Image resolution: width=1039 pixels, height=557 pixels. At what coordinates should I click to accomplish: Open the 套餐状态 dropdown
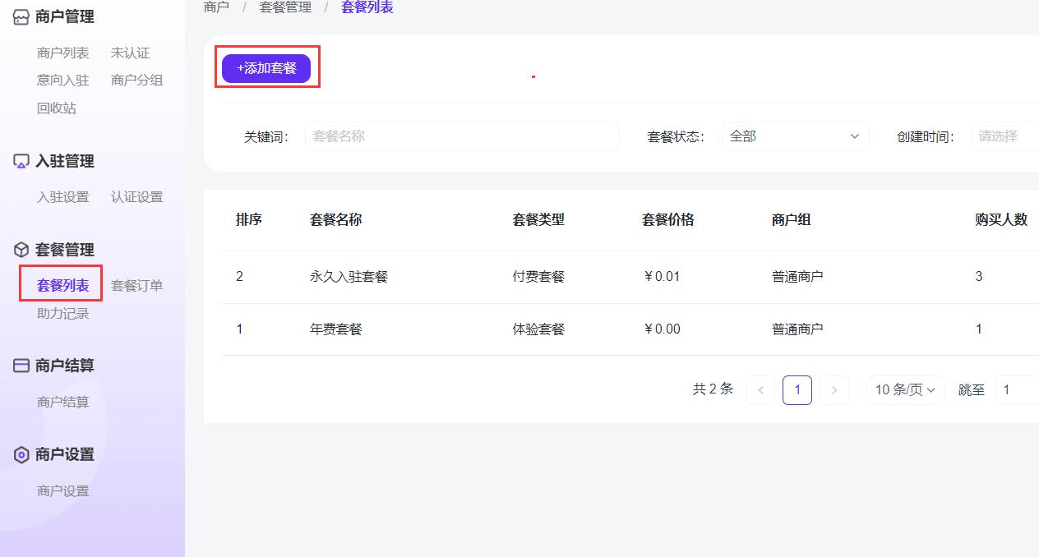click(795, 136)
